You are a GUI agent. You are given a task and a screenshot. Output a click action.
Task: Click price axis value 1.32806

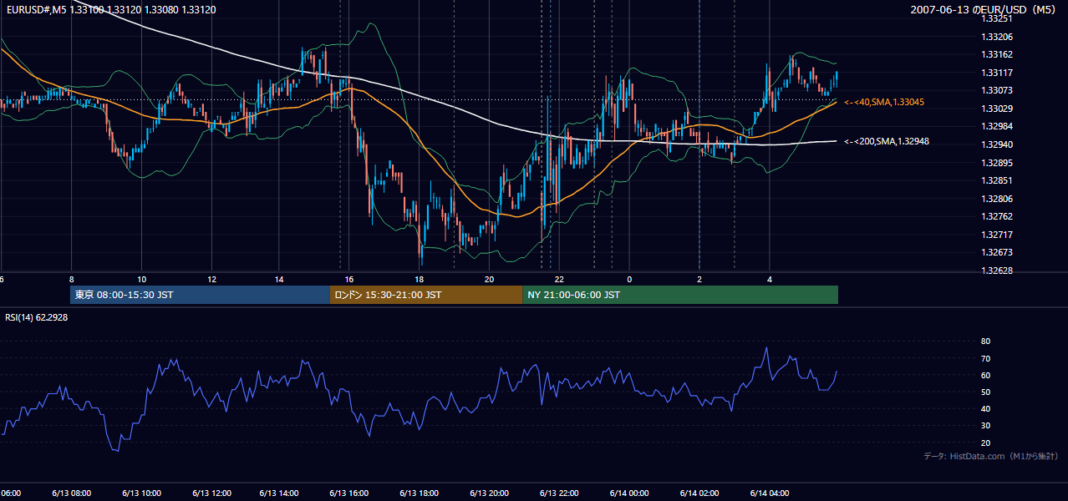997,199
